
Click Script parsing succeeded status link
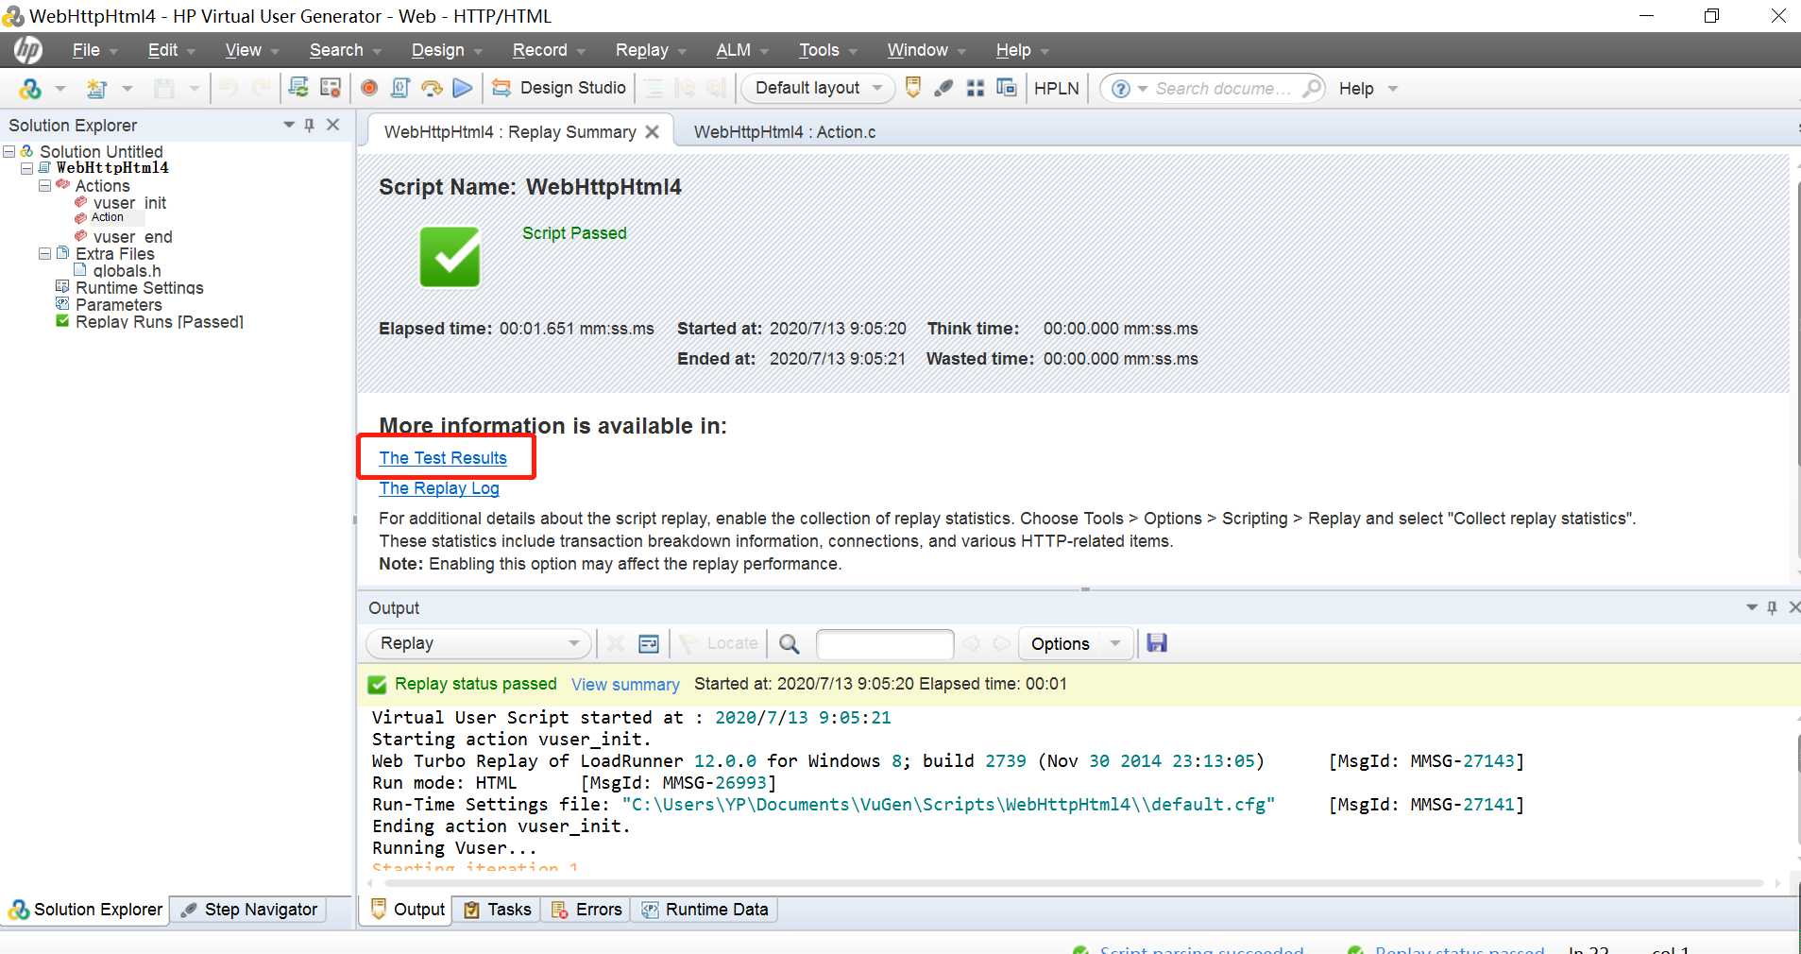pyautogui.click(x=1201, y=949)
